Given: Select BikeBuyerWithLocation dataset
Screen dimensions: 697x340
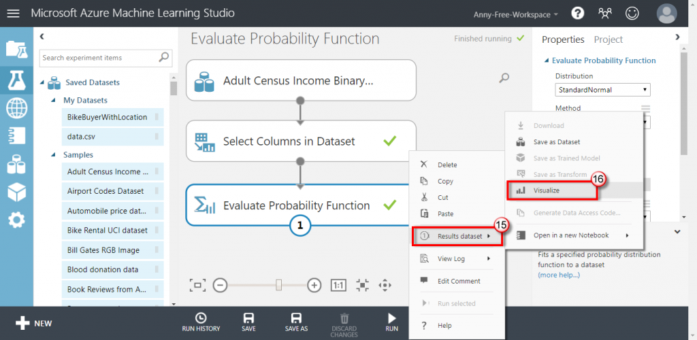Looking at the screenshot, I should (x=113, y=117).
